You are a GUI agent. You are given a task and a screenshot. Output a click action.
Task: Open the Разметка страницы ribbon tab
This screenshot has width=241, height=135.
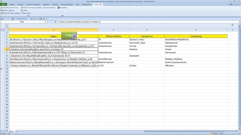33,4
